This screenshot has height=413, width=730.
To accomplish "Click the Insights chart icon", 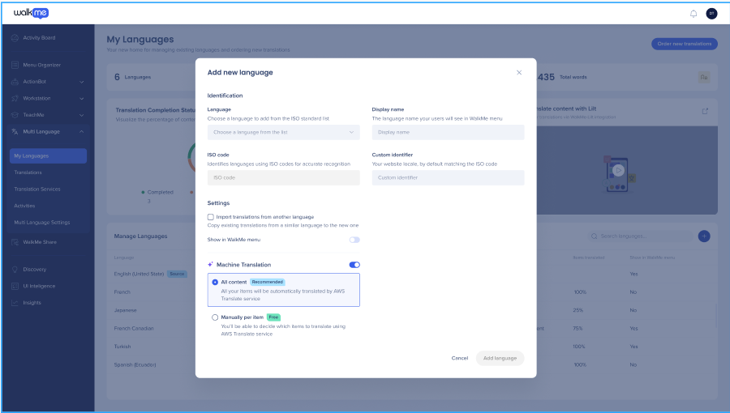I will [15, 303].
